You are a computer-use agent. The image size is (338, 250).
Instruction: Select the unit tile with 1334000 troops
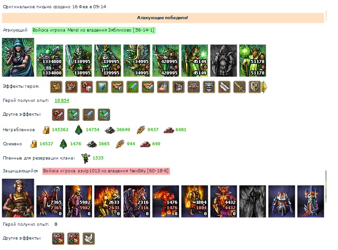point(50,61)
